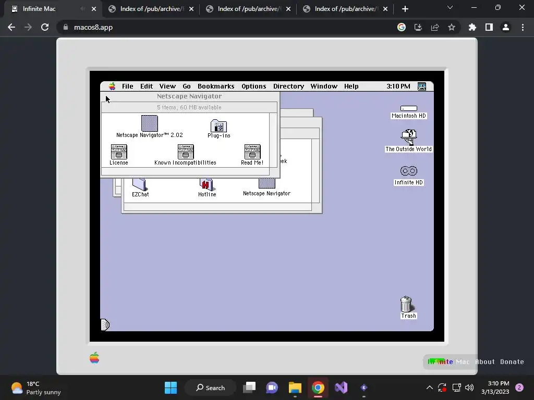Viewport: 534px width, 400px height.
Task: Open the File menu
Action: (127, 86)
